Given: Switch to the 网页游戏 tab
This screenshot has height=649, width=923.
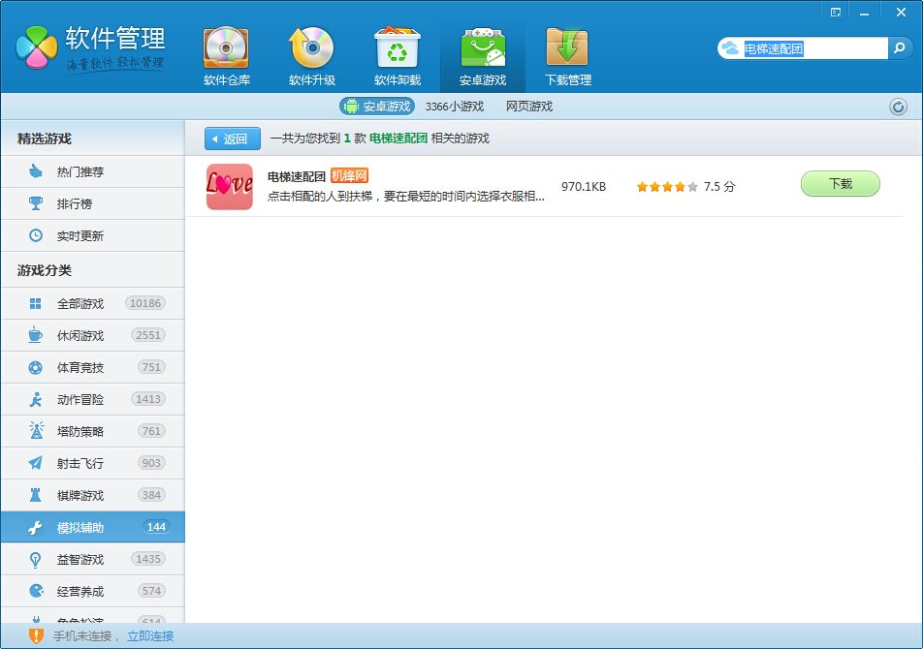Looking at the screenshot, I should (528, 107).
